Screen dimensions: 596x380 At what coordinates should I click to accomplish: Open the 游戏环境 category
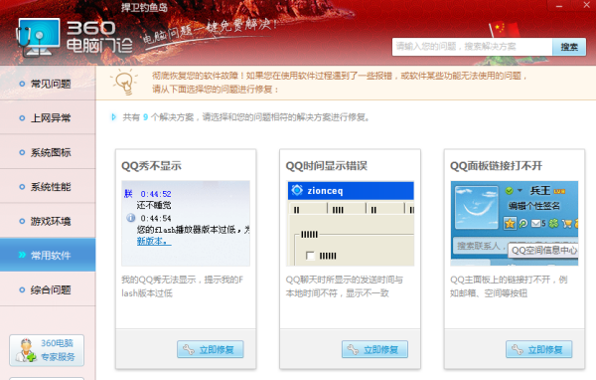[48, 221]
